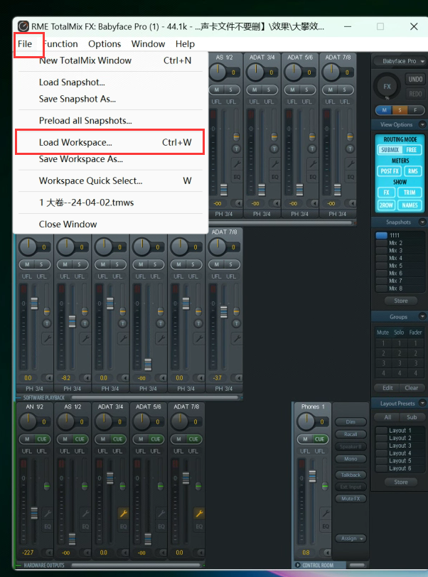The image size is (428, 577).
Task: Click the FX return knob
Action: (387, 87)
